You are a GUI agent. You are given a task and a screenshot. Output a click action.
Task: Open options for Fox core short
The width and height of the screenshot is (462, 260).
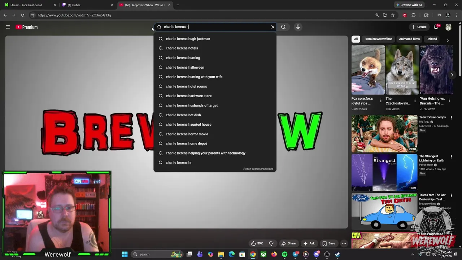381,100
